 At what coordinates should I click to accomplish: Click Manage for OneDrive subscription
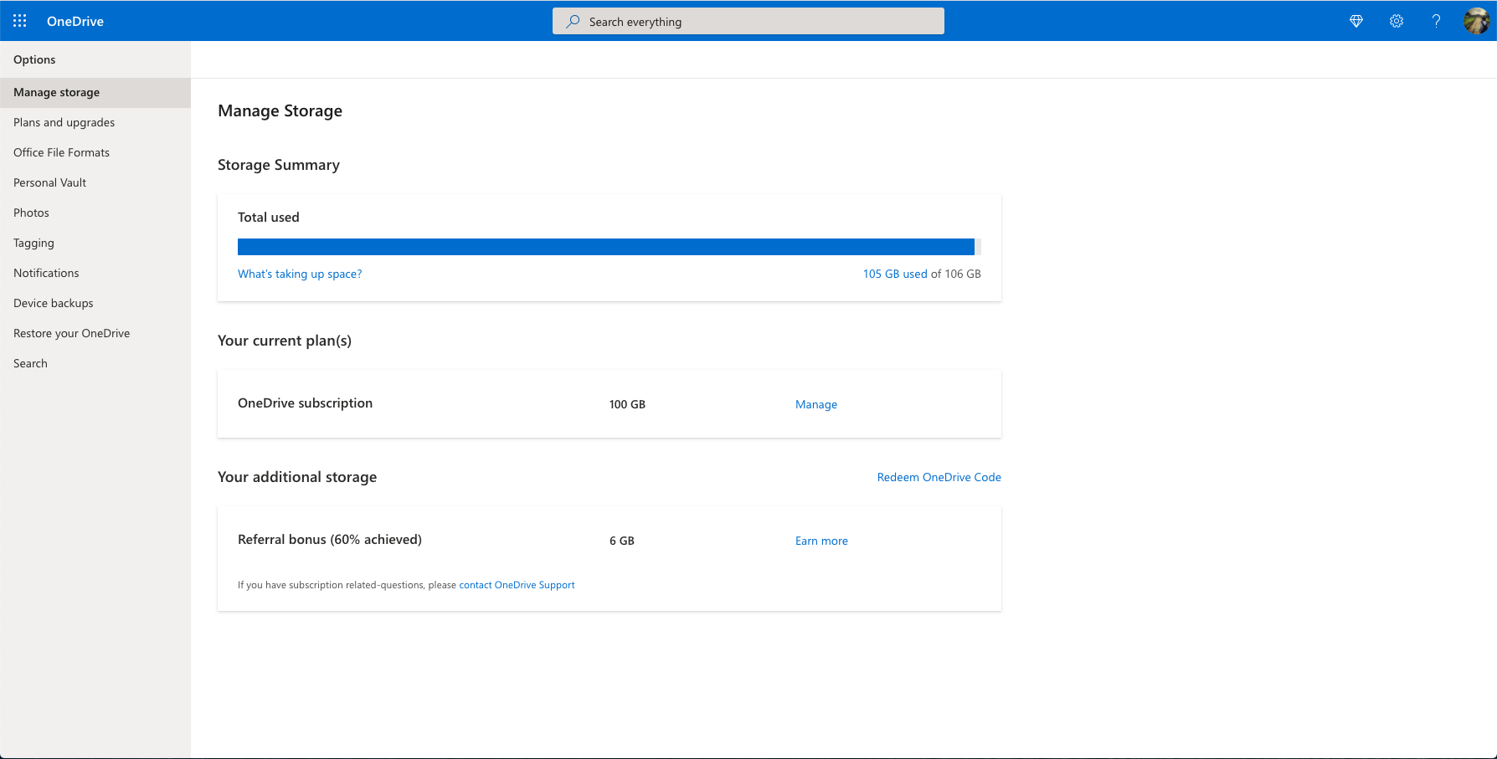coord(816,404)
